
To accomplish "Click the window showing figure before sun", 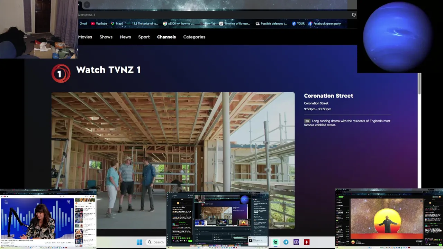I will coord(389,219).
